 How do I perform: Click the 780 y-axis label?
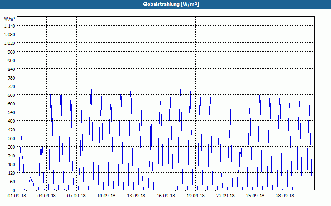click(x=12, y=78)
